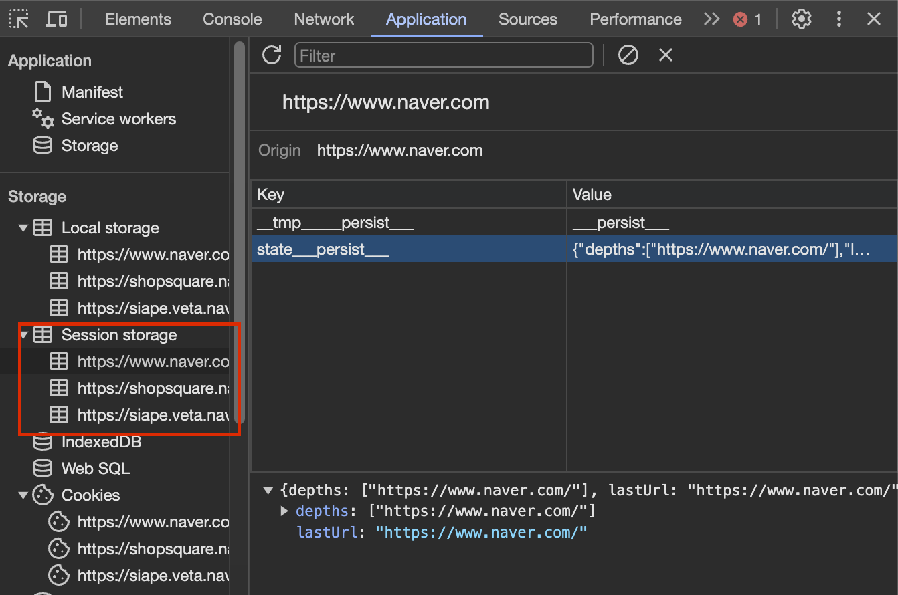The image size is (898, 595).
Task: Select siape.veta under Session storage
Action: pyautogui.click(x=153, y=415)
